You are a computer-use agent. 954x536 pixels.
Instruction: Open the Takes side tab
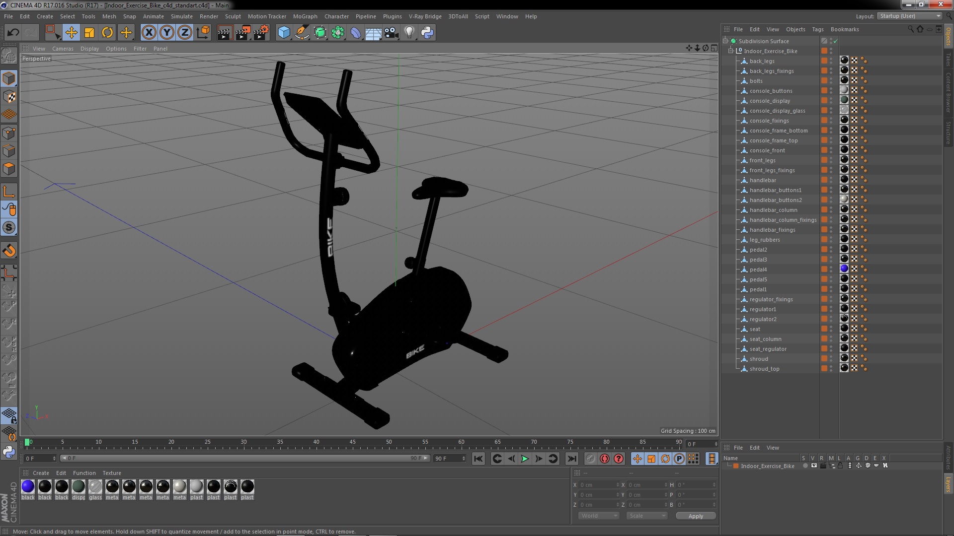[949, 59]
